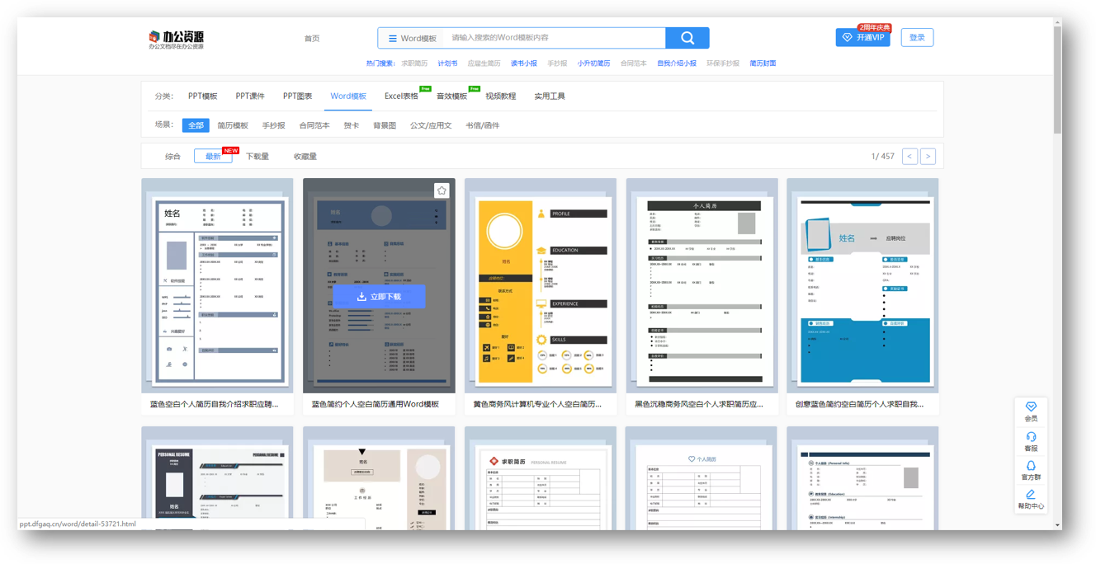Click hot search 简历封面

click(763, 63)
